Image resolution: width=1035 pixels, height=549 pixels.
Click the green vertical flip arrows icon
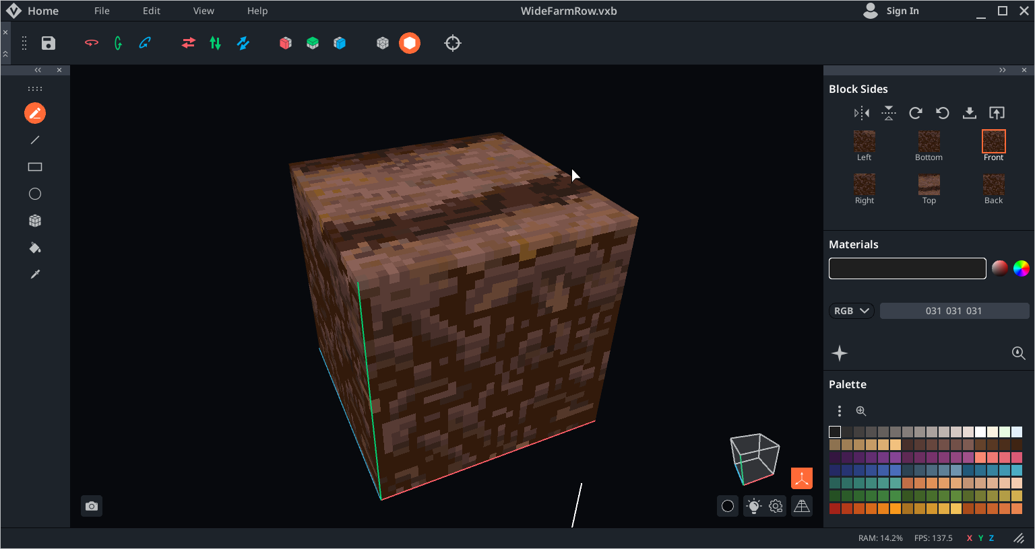tap(215, 43)
